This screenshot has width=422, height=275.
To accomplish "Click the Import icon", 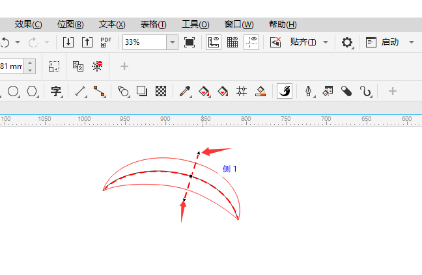I will tap(68, 42).
